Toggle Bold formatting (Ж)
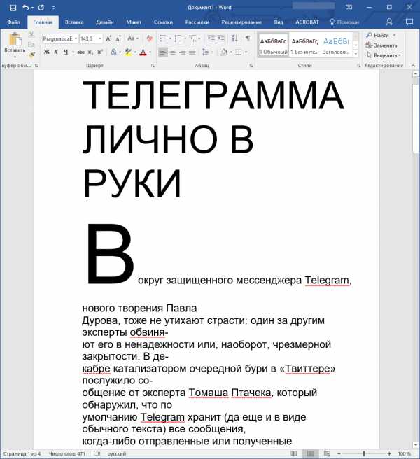Screen dimensions: 420x459 click(x=47, y=52)
